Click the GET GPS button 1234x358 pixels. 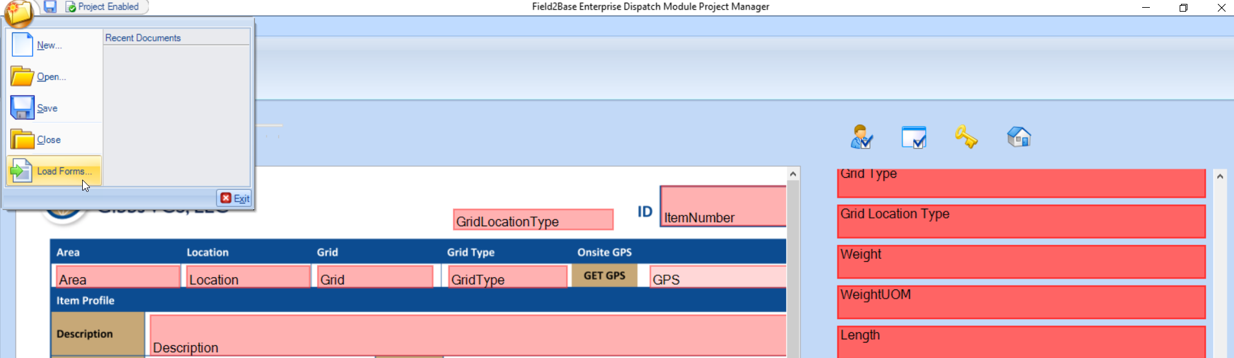(604, 276)
